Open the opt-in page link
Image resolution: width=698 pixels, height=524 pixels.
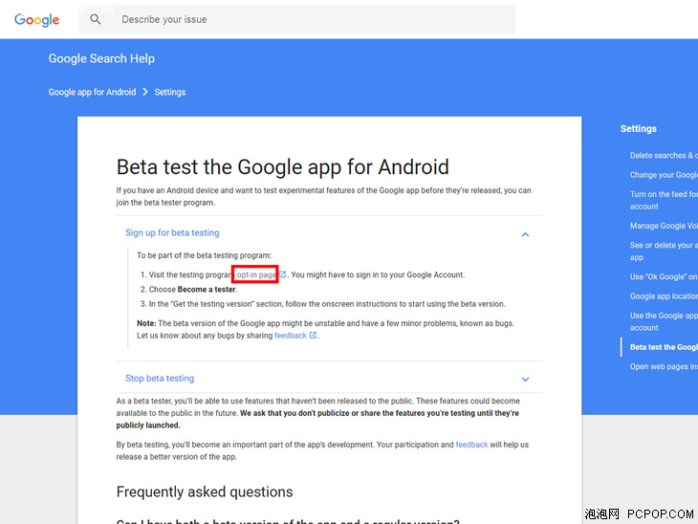click(x=256, y=274)
